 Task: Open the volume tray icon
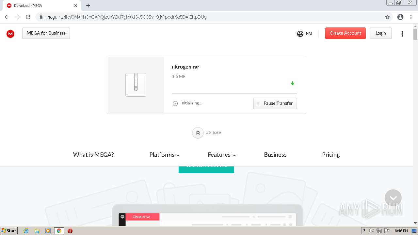coord(371,231)
